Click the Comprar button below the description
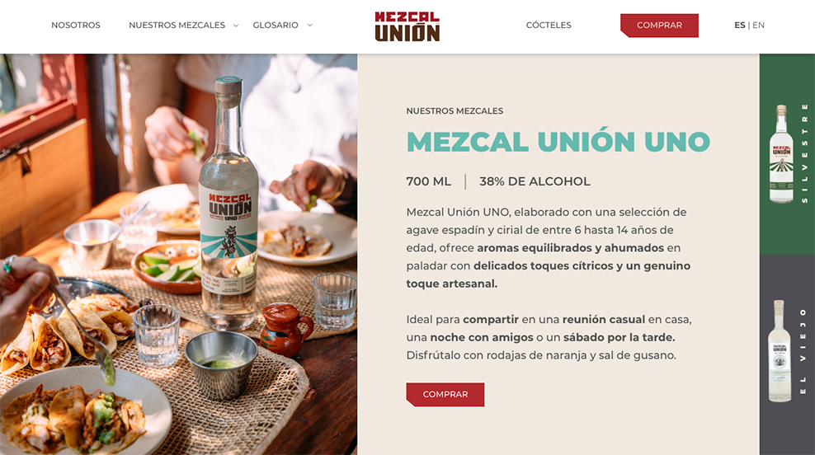Viewport: 815px width, 455px height. 445,394
